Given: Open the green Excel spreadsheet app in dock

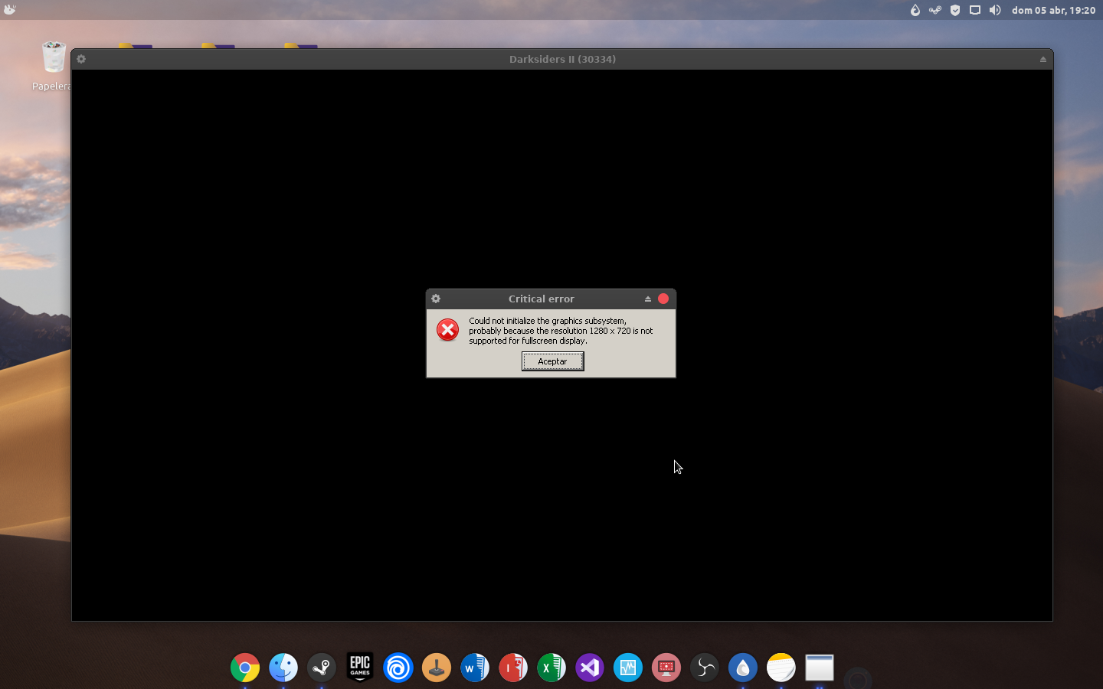Looking at the screenshot, I should pyautogui.click(x=551, y=668).
